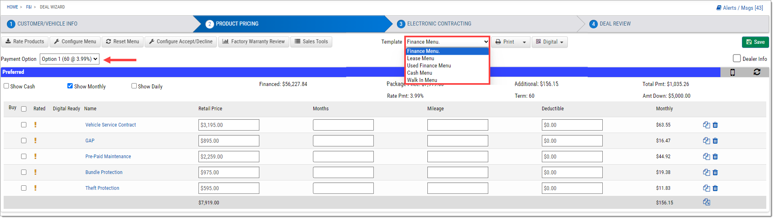Viewport: 774px width, 219px height.
Task: Copy the GAP product row
Action: coord(706,141)
